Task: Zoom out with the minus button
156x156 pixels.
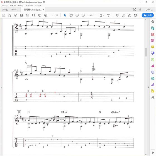Action: pyautogui.click(x=77, y=15)
